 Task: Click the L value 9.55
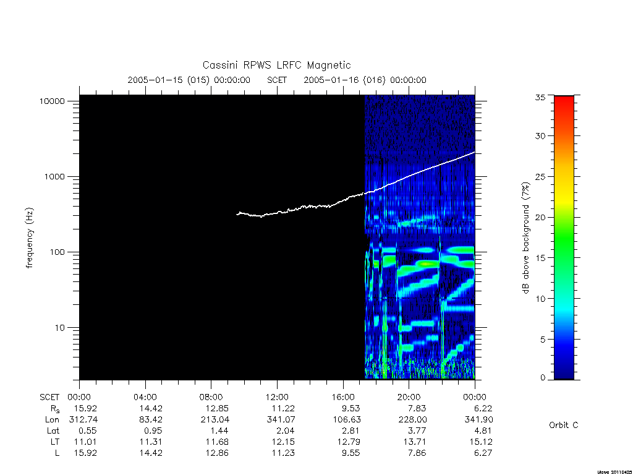tap(351, 453)
